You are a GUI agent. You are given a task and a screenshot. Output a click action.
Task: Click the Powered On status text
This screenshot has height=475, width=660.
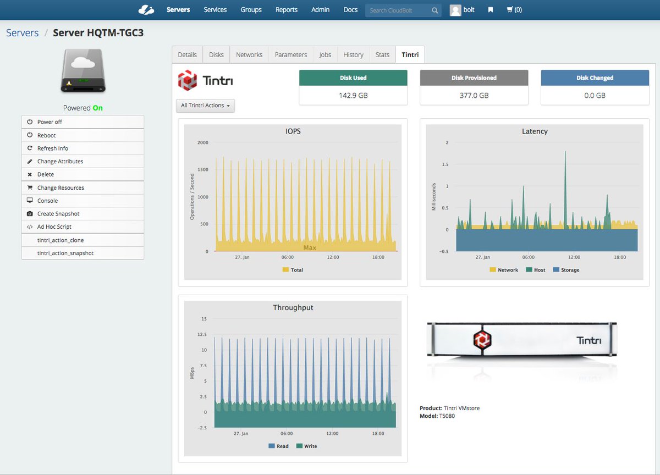82,108
